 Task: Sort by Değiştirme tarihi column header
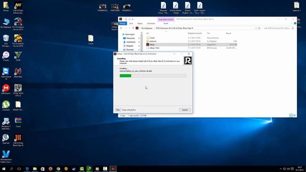(195, 33)
